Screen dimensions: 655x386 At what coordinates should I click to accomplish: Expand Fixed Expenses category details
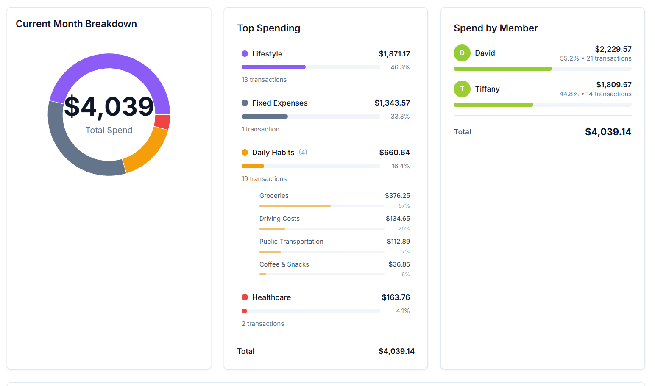coord(279,103)
